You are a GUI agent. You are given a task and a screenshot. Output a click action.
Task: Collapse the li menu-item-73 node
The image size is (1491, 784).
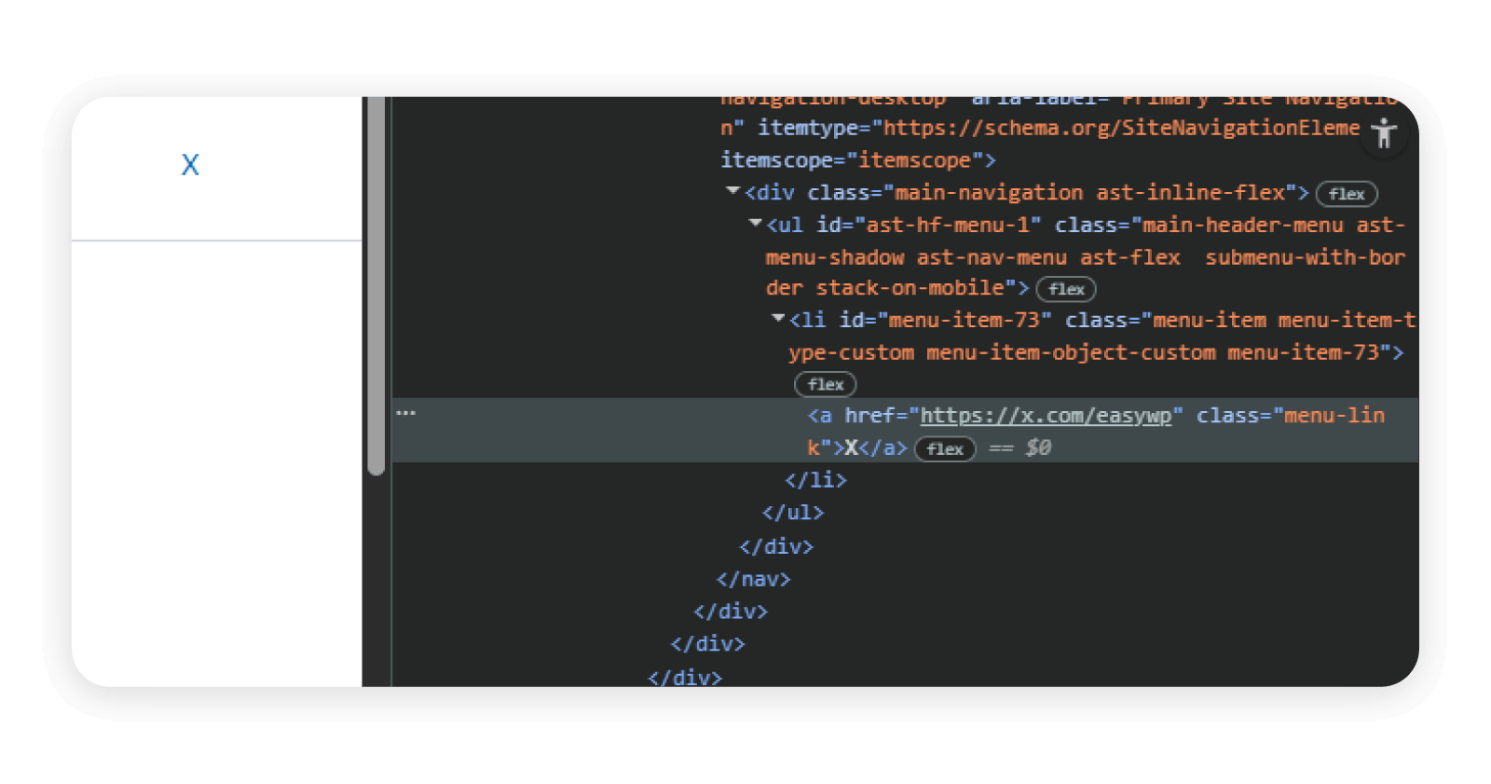click(x=778, y=318)
